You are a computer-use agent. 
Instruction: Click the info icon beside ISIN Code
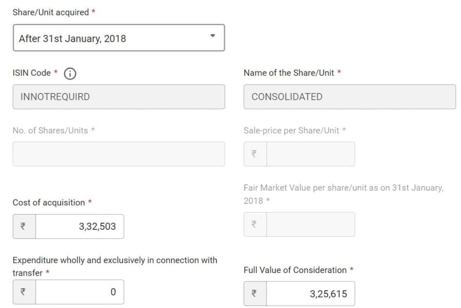tap(70, 74)
